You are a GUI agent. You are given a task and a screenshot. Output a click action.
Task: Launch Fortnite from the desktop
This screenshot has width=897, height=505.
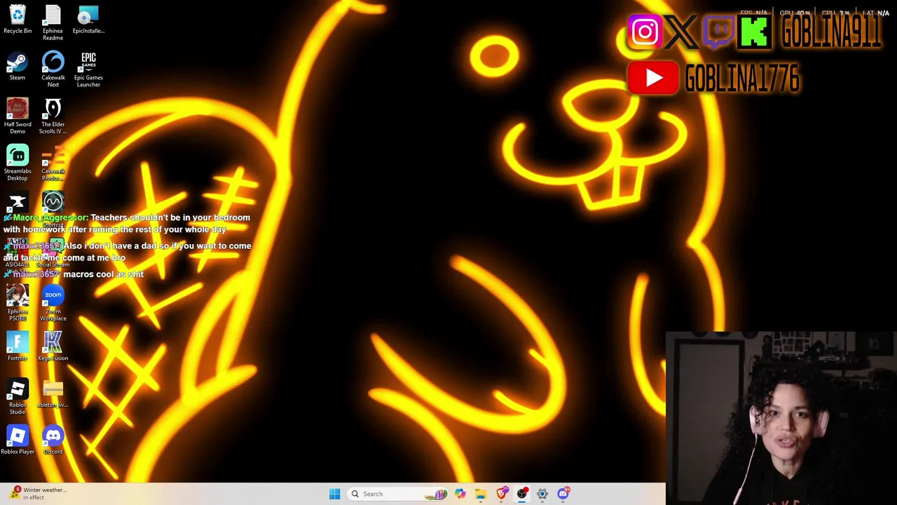[18, 346]
